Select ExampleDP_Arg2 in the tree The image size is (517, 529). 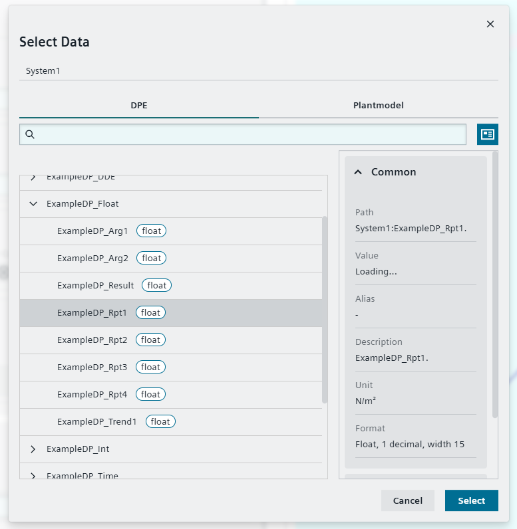click(x=92, y=259)
